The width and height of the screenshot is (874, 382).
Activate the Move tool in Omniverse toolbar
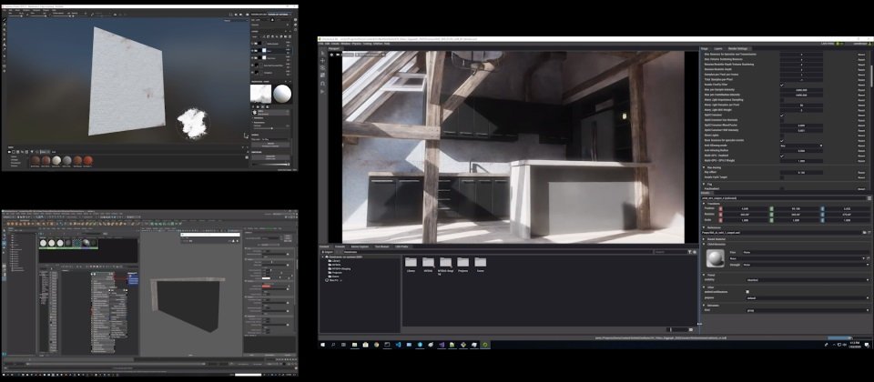click(x=322, y=61)
